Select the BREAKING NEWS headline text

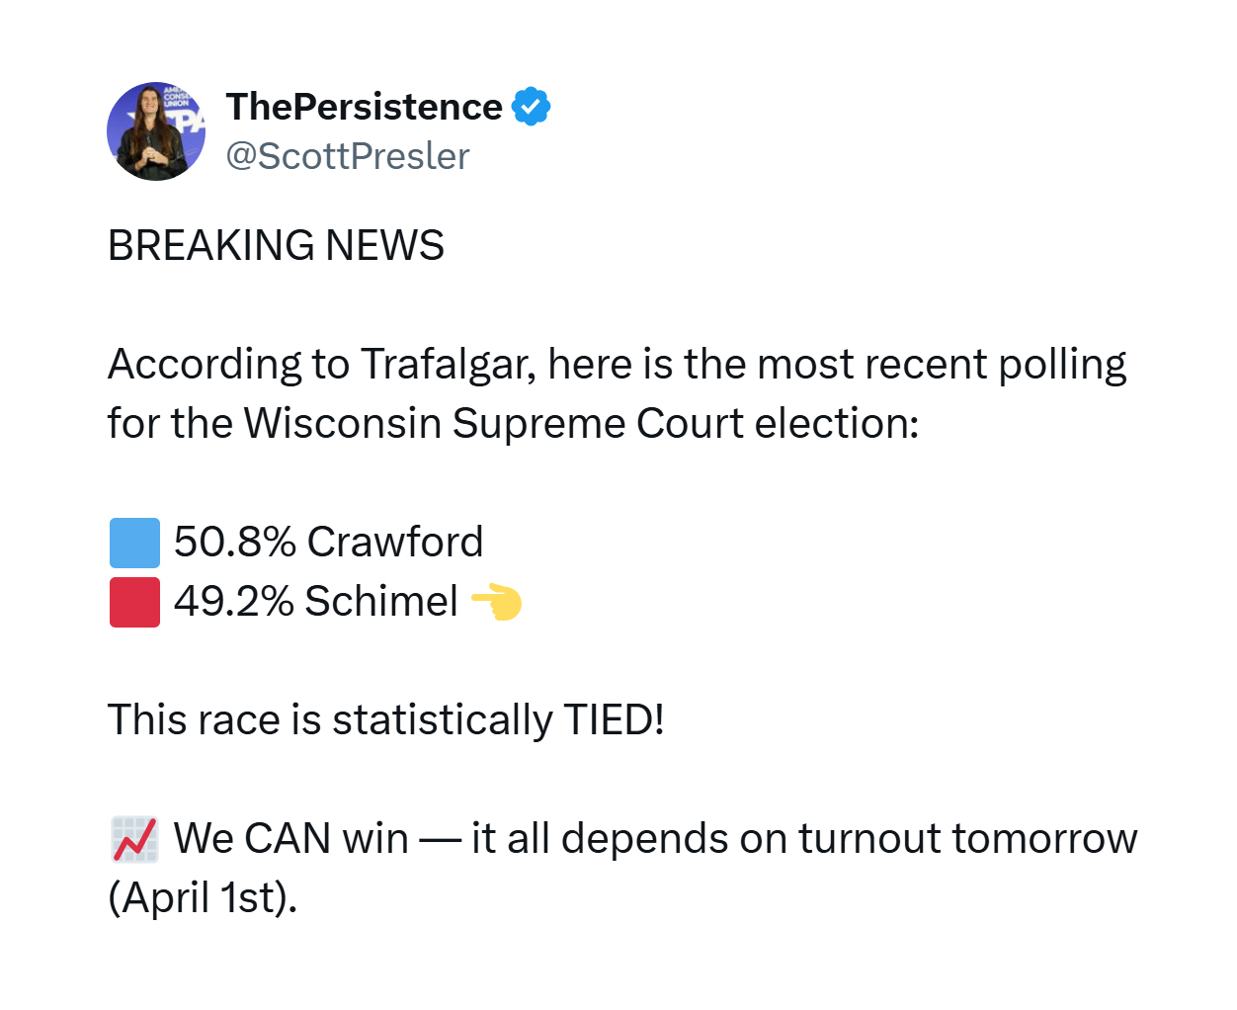[x=276, y=245]
